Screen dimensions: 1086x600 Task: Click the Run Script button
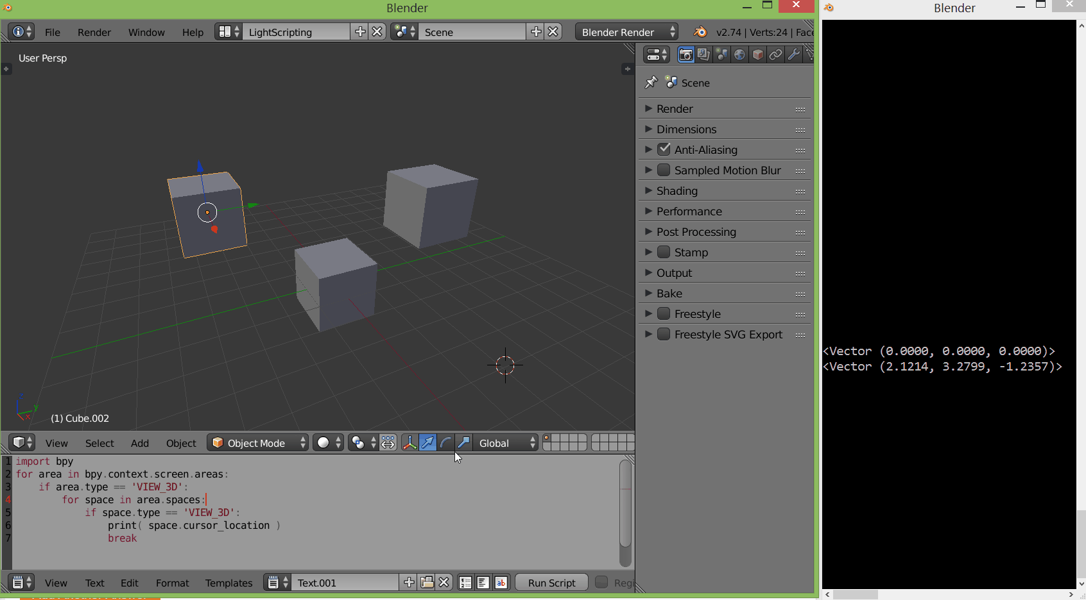[551, 582]
